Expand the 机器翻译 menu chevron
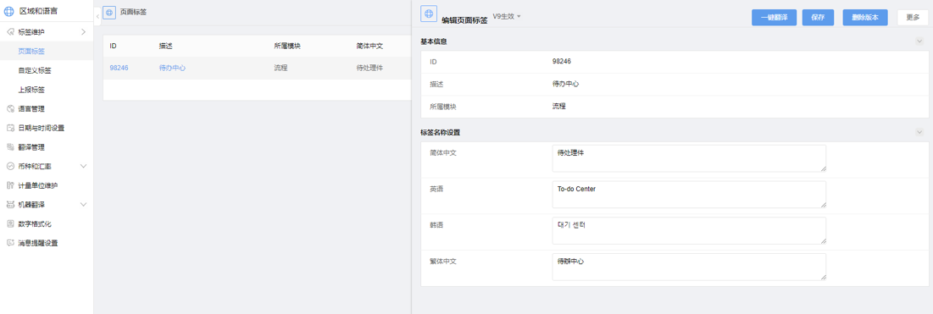933x314 pixels. click(x=83, y=205)
